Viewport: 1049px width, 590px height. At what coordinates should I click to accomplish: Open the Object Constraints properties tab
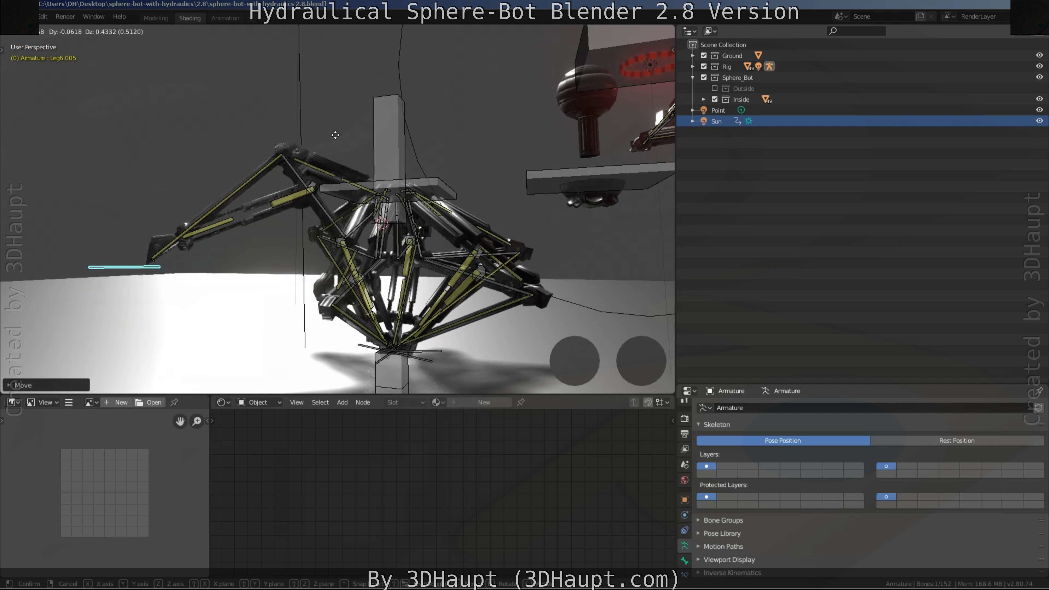tap(685, 530)
